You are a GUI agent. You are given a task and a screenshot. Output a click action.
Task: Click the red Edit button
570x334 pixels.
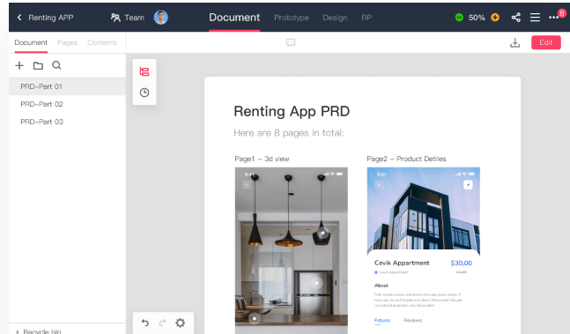point(546,42)
